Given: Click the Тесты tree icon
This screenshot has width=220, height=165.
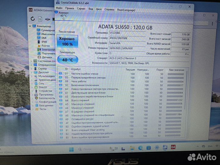Looking at the screenshot, I should click(37, 109).
